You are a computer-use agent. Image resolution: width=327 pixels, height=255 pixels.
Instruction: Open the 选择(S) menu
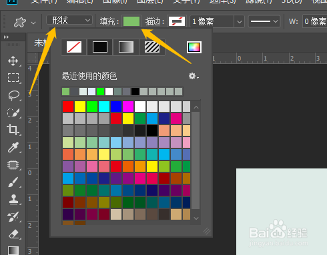pos(222,1)
